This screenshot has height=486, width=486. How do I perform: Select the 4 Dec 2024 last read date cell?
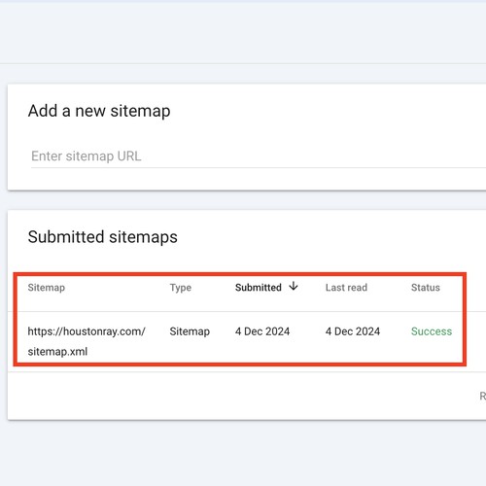tap(353, 331)
